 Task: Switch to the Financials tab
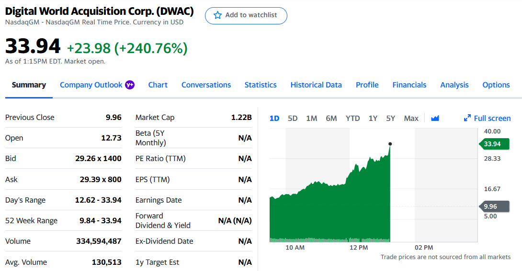409,85
